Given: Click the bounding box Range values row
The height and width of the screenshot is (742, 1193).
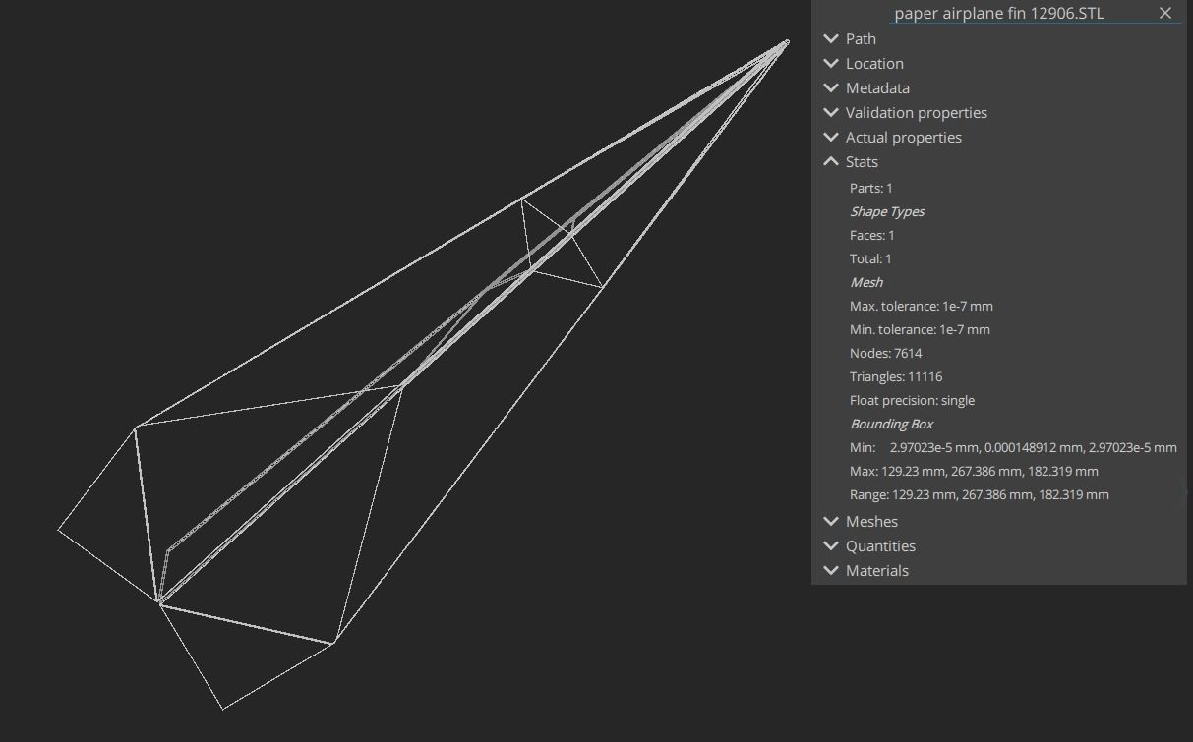Looking at the screenshot, I should tap(979, 494).
